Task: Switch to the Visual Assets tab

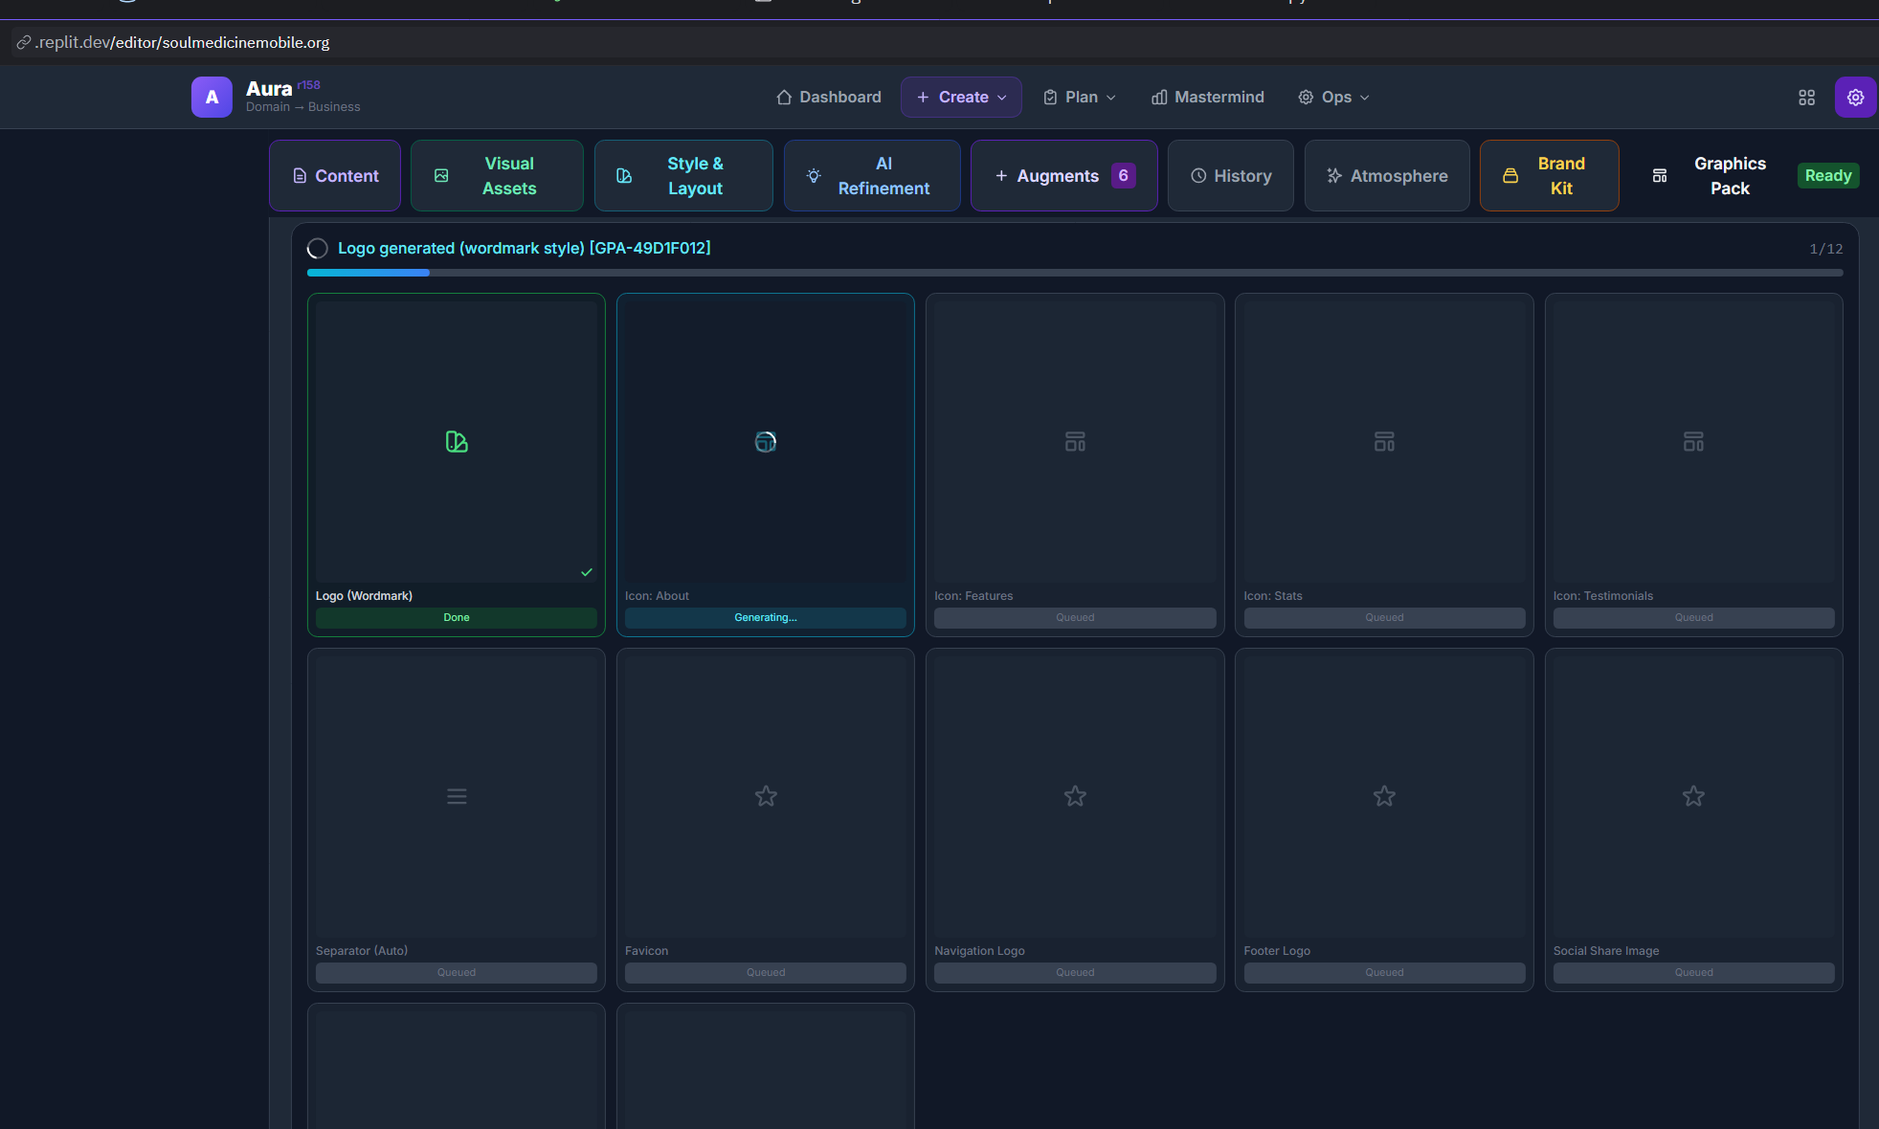Action: 497,176
